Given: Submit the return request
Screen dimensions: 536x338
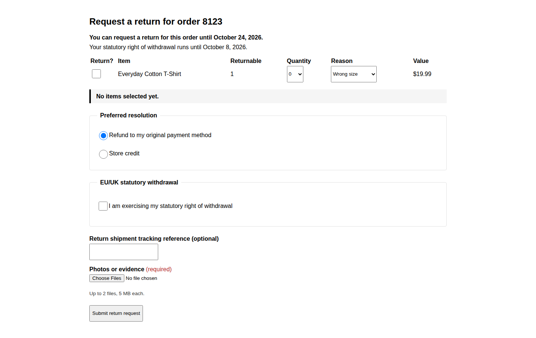Looking at the screenshot, I should click(116, 313).
